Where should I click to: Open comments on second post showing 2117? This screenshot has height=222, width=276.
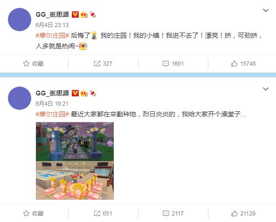[173, 213]
